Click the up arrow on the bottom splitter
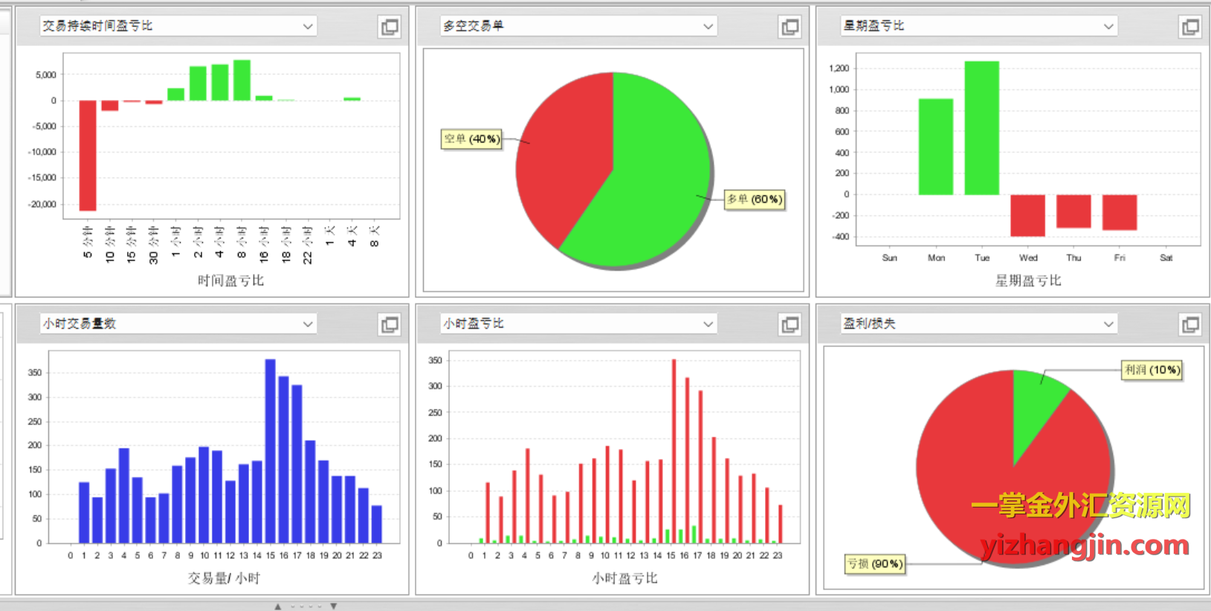The image size is (1211, 611). [x=278, y=606]
